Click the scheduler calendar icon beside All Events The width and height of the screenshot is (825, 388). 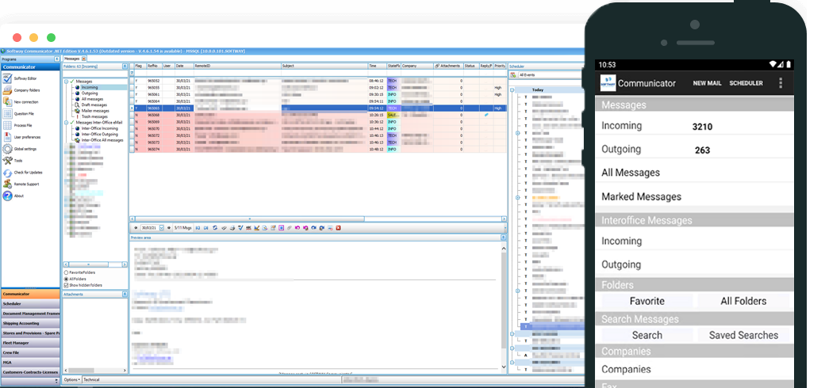(512, 75)
